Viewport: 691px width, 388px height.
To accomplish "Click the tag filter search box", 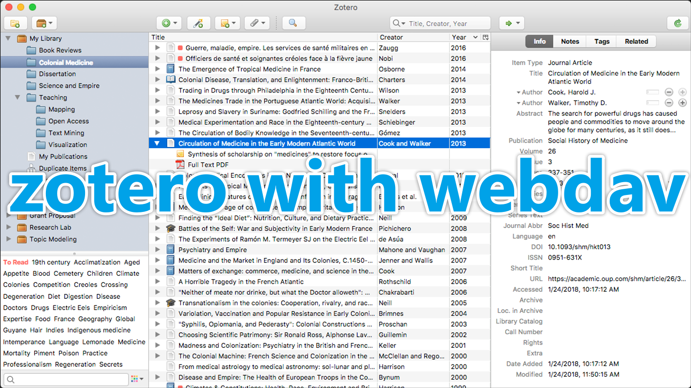I will tap(66, 379).
